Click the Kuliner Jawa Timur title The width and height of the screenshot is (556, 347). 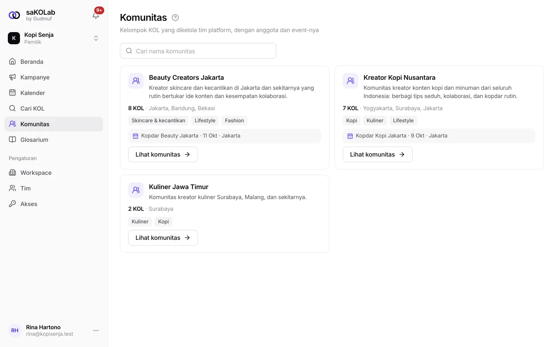pyautogui.click(x=179, y=187)
